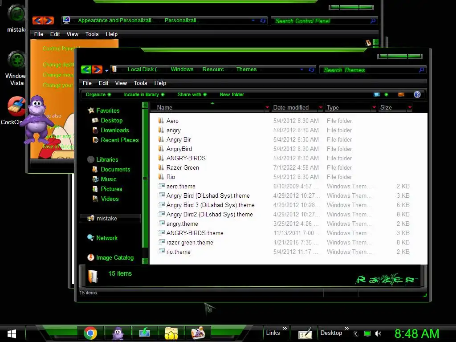Click the Resourc... breadcrumb segment
456x342 pixels.
click(x=215, y=69)
